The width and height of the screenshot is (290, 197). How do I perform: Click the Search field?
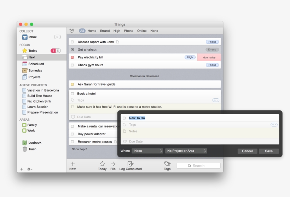(198, 166)
